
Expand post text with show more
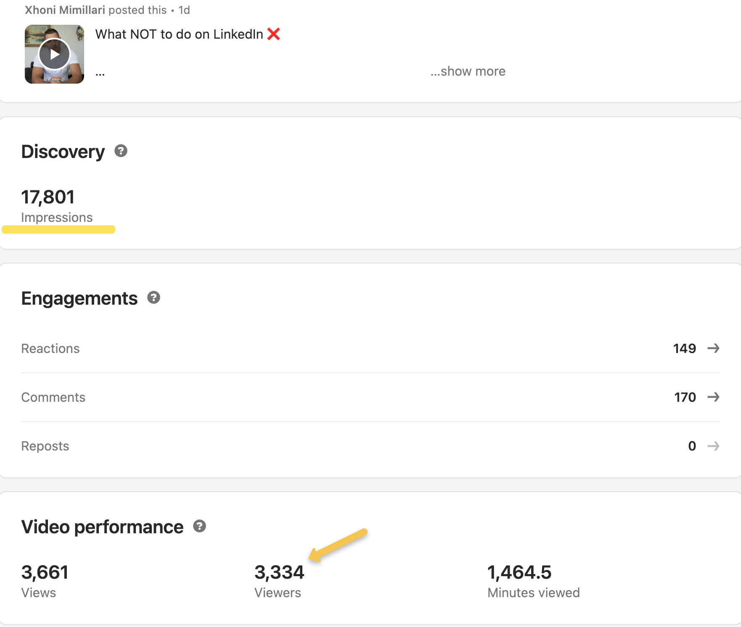coord(468,71)
